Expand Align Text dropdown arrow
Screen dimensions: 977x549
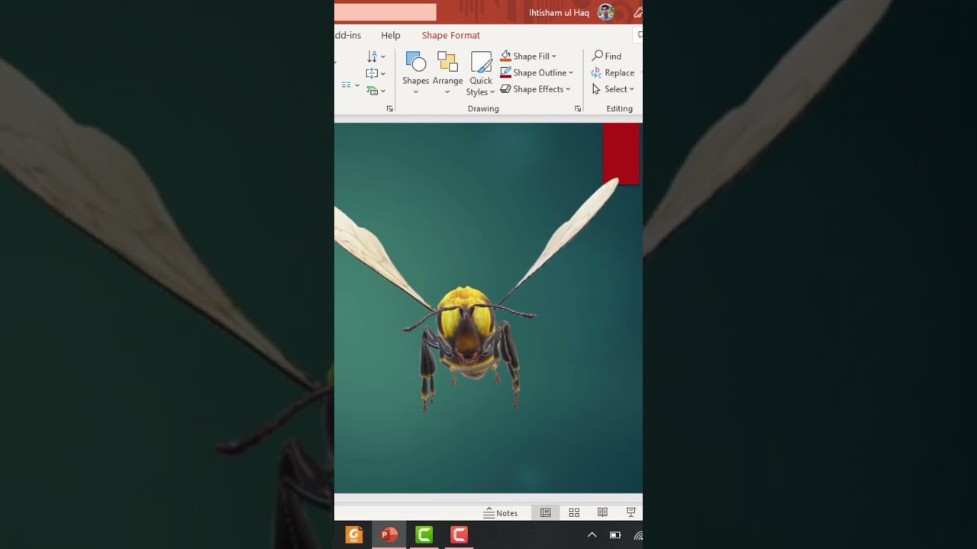coord(383,74)
